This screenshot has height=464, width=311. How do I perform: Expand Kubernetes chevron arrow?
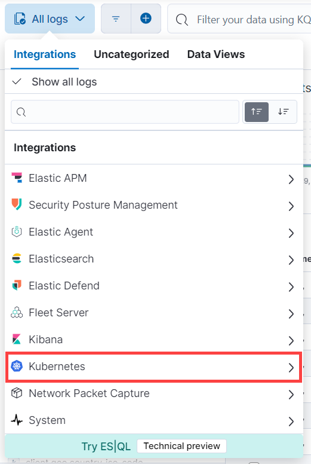[x=291, y=368]
